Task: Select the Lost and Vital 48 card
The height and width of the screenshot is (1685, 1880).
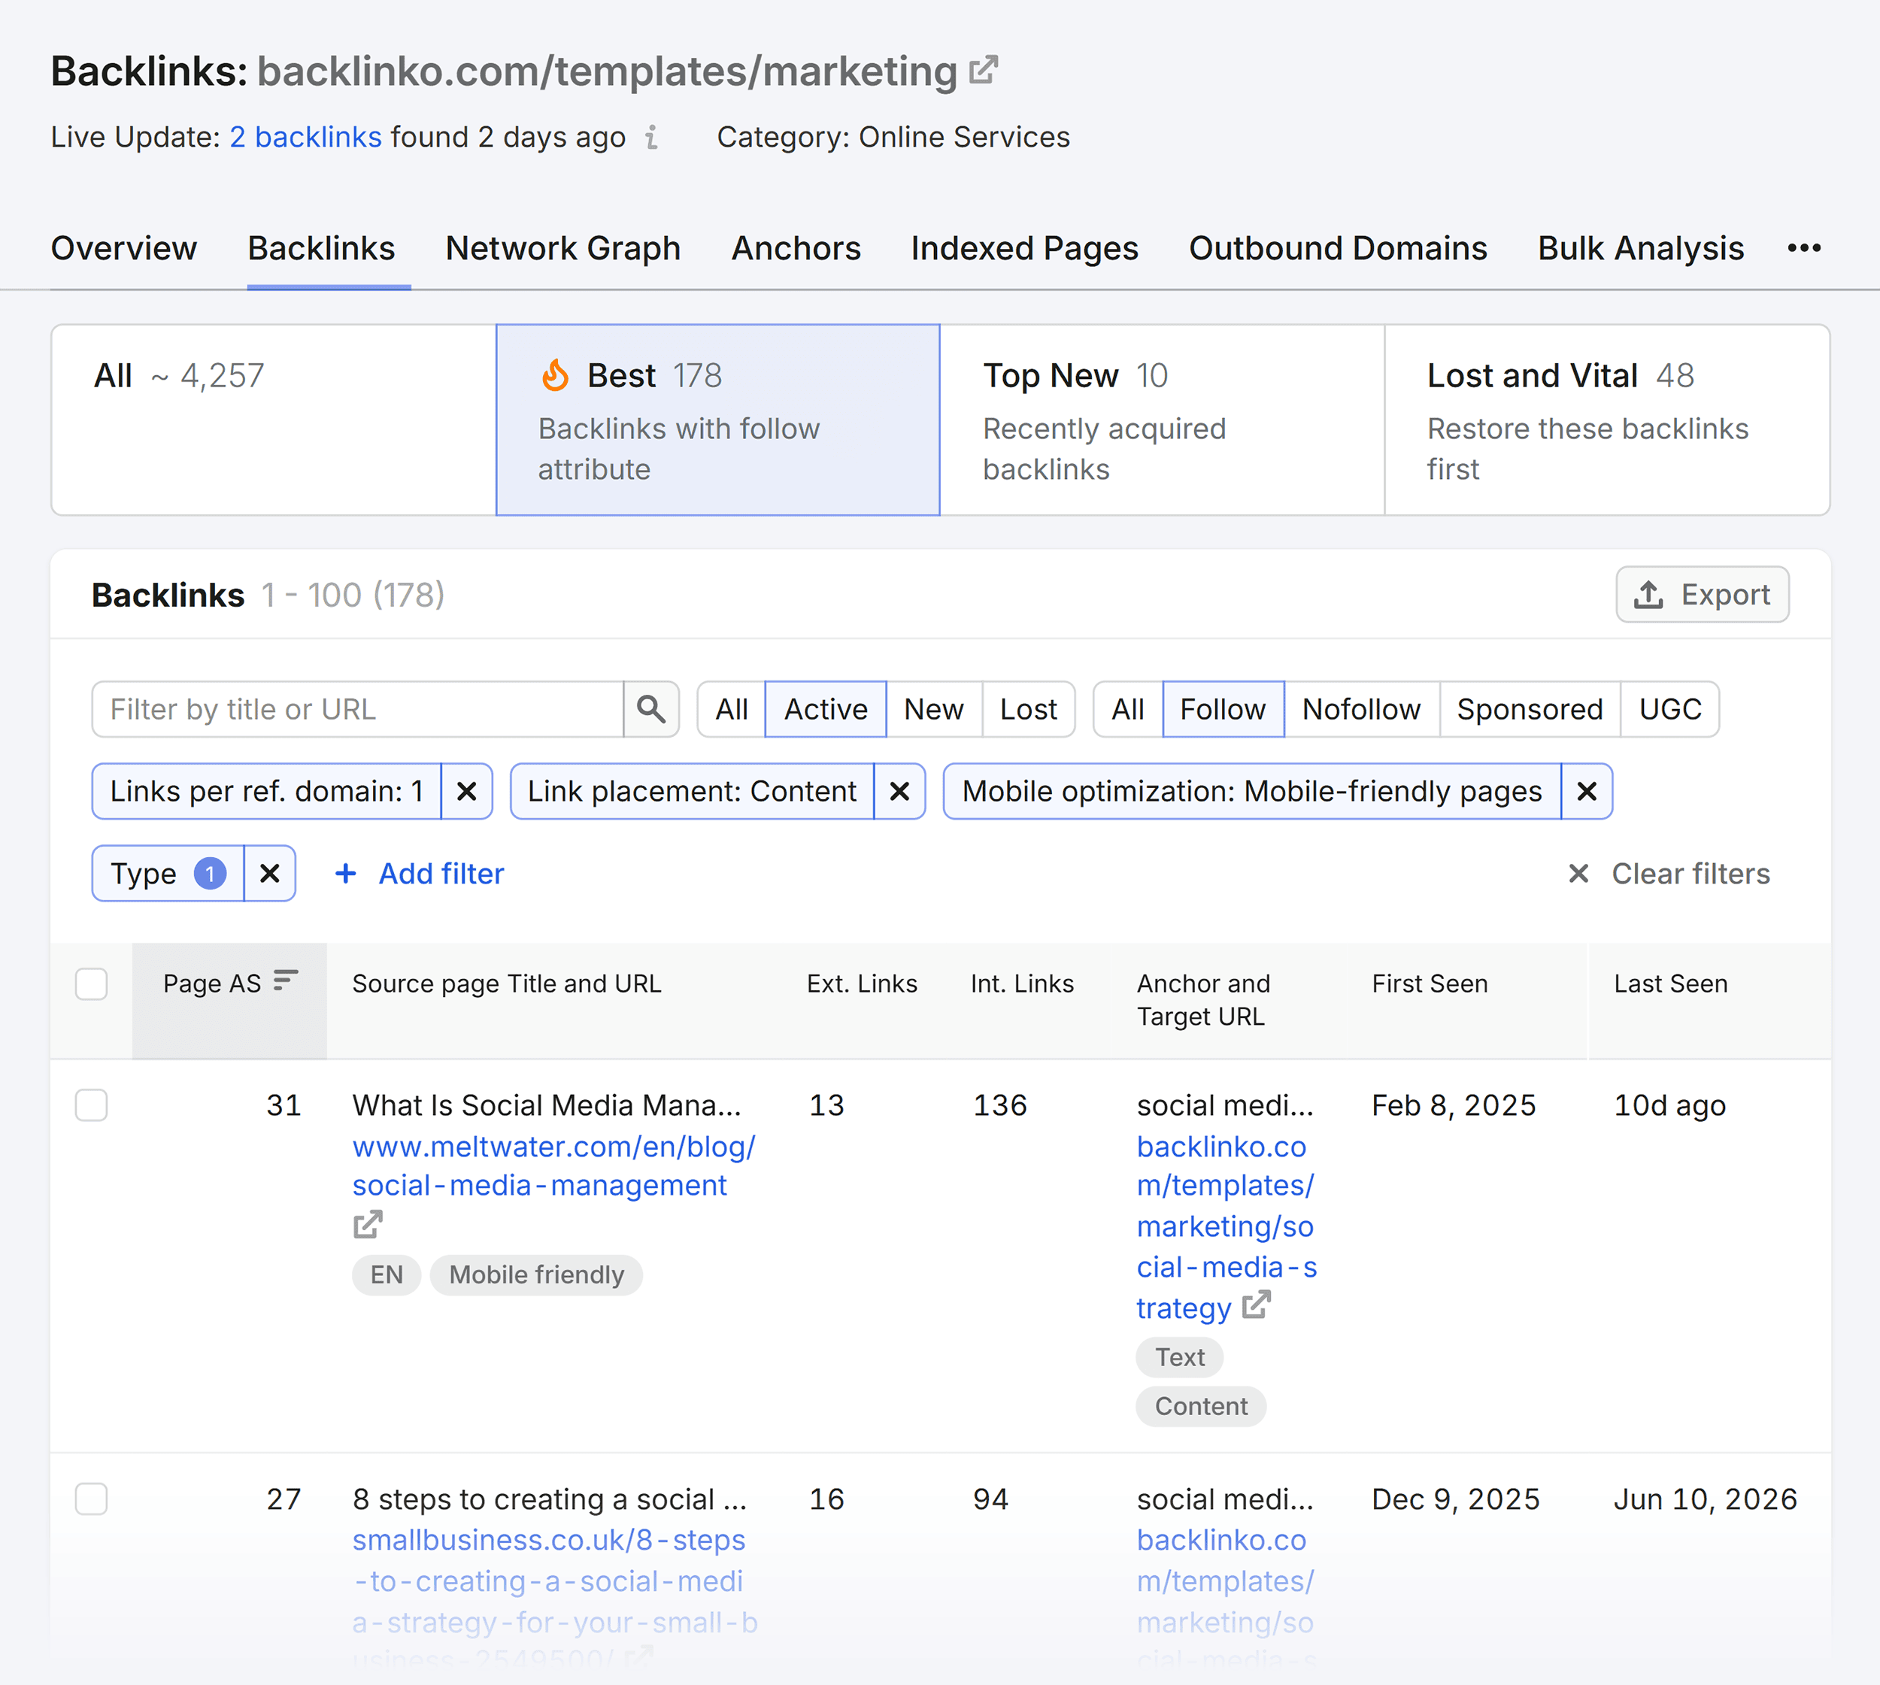Action: coord(1607,420)
